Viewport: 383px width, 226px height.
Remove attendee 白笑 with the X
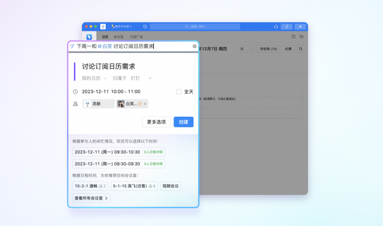[145, 104]
